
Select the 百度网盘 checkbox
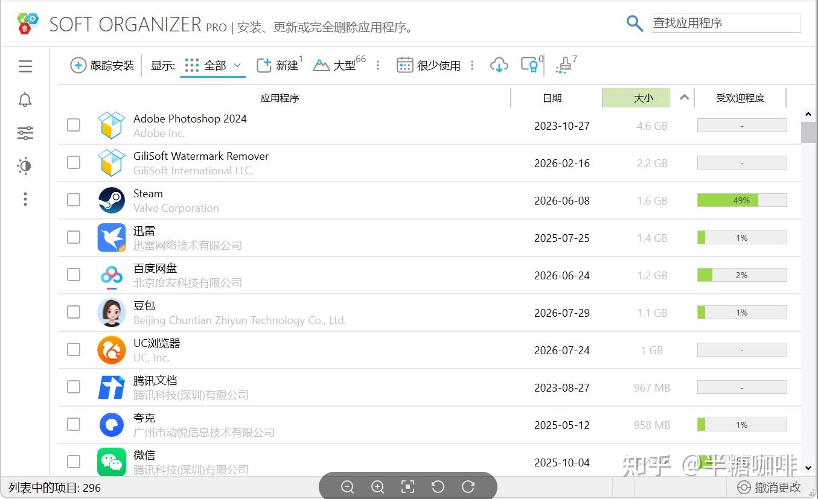(x=74, y=275)
